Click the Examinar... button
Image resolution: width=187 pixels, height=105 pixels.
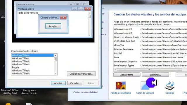[155, 75]
